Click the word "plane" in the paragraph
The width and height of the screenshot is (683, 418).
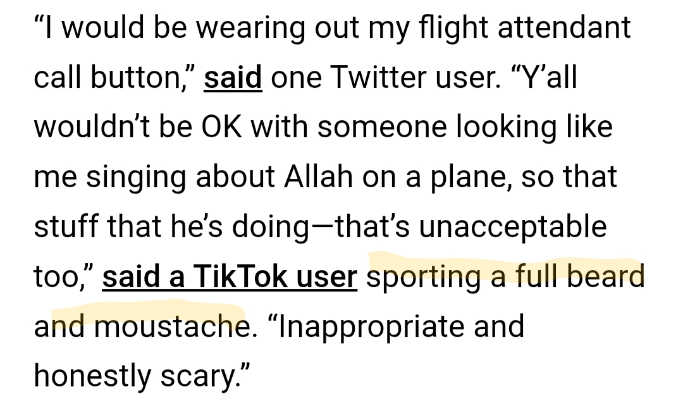[465, 177]
